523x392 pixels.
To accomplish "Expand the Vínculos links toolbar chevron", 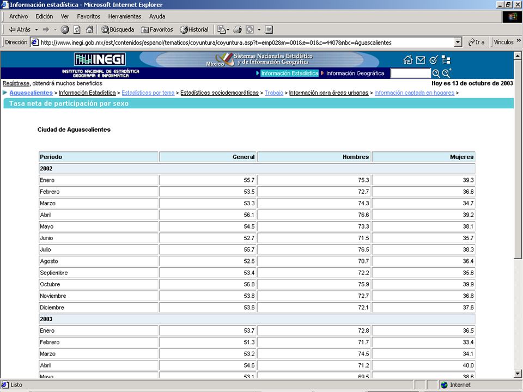I will (519, 41).
